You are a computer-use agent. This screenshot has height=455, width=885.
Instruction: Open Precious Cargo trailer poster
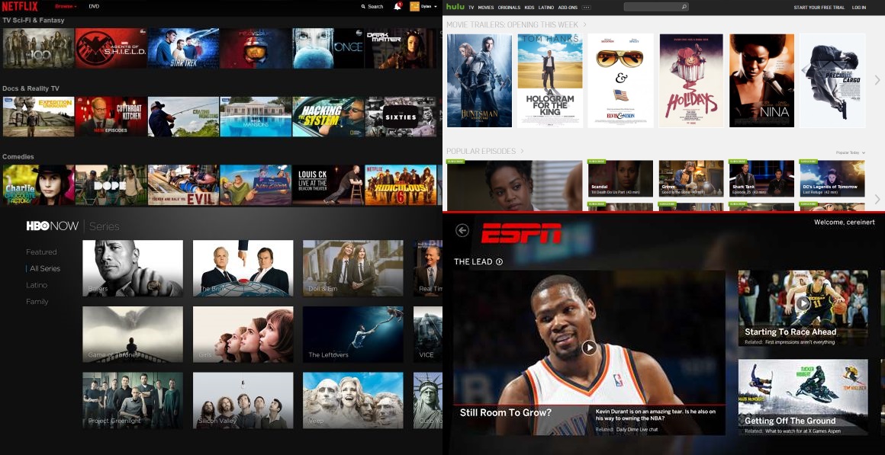tap(832, 81)
